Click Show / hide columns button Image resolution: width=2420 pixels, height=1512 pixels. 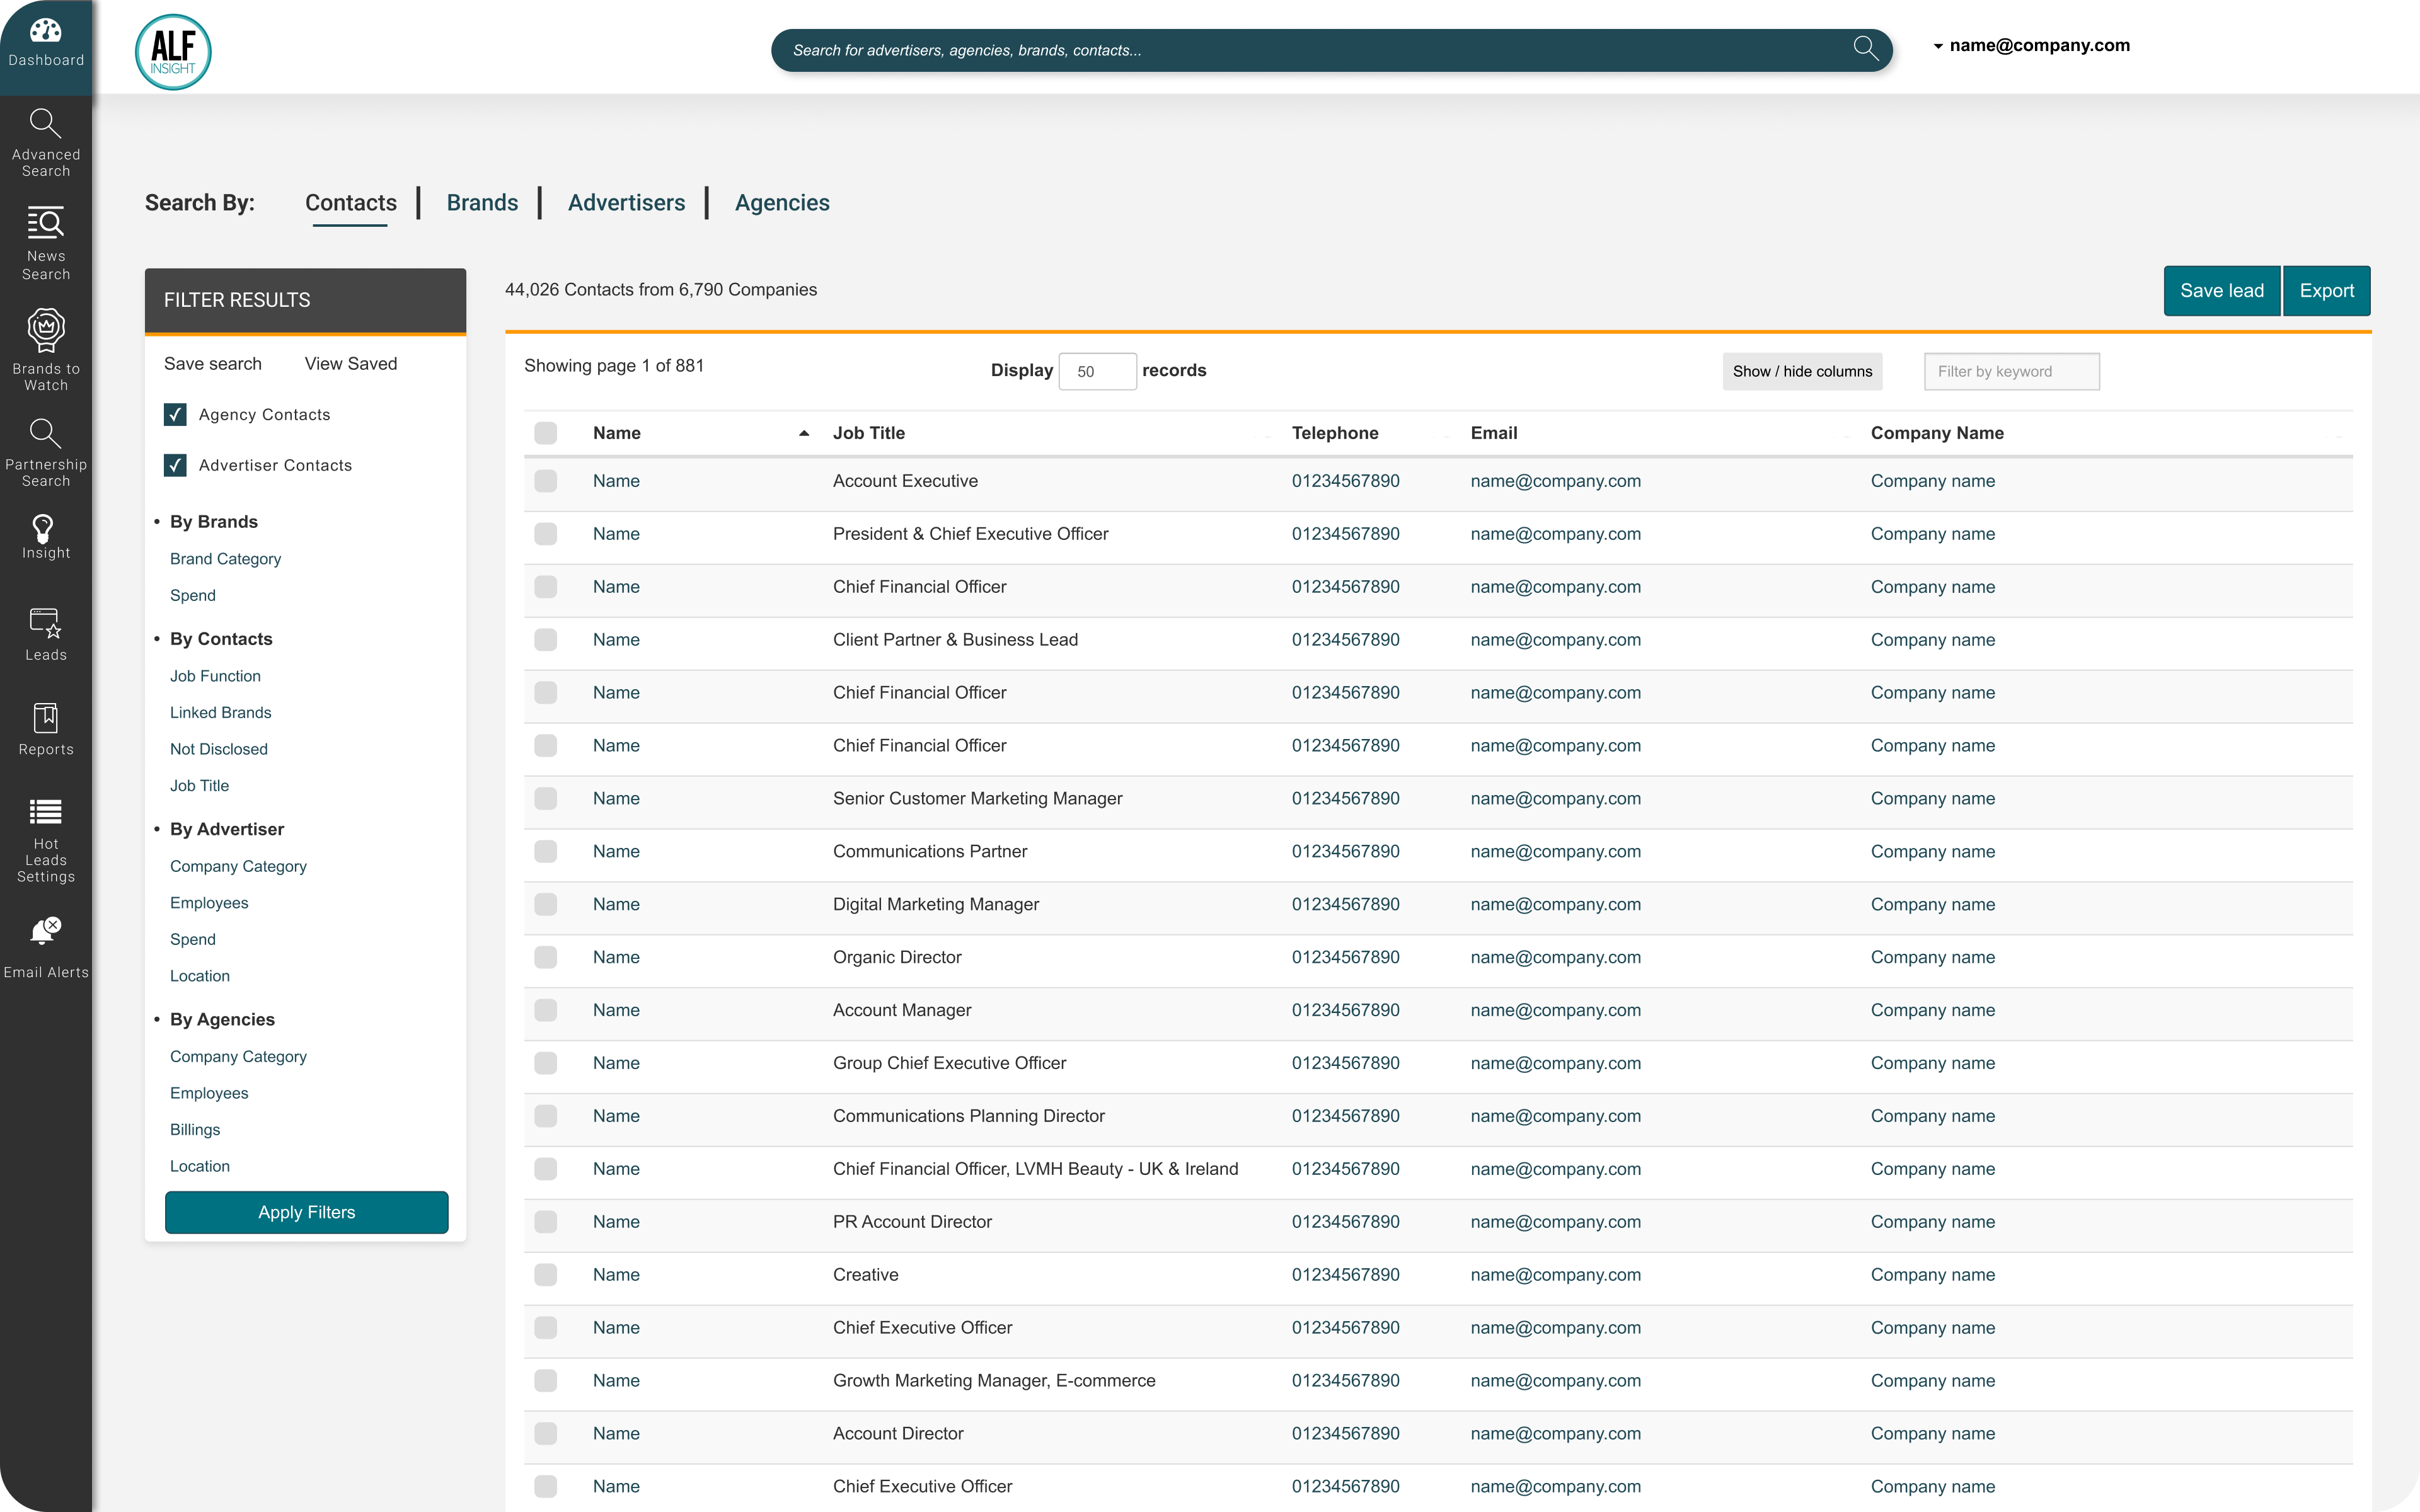pos(1802,369)
